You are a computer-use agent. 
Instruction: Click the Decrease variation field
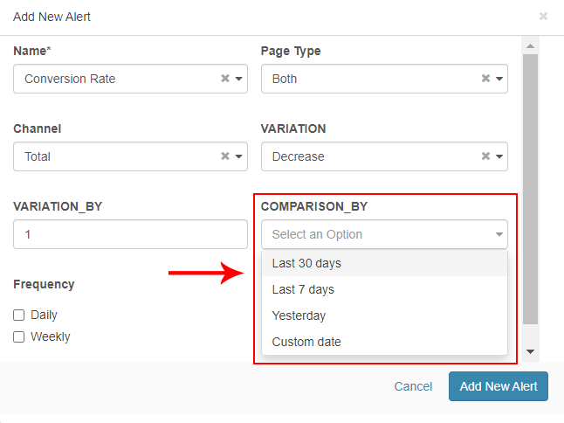point(384,156)
